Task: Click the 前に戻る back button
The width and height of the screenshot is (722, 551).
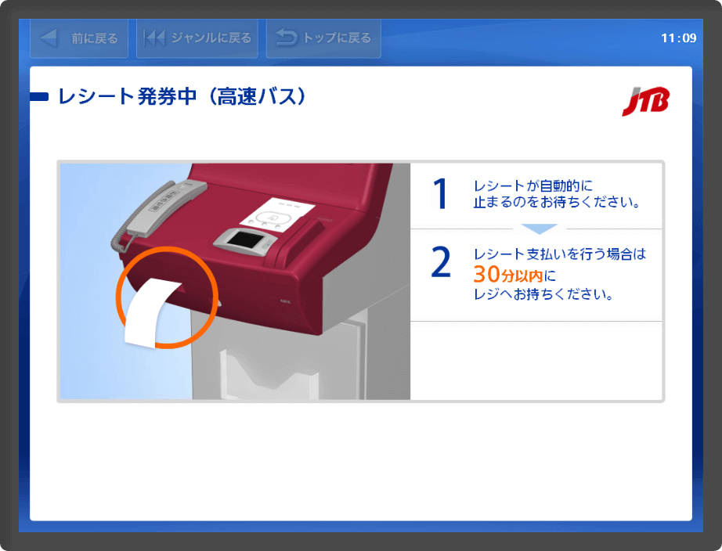Action: click(79, 38)
